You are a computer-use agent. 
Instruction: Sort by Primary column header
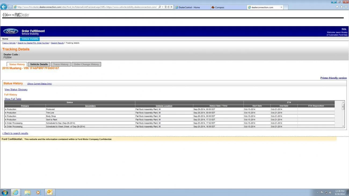click(25, 106)
